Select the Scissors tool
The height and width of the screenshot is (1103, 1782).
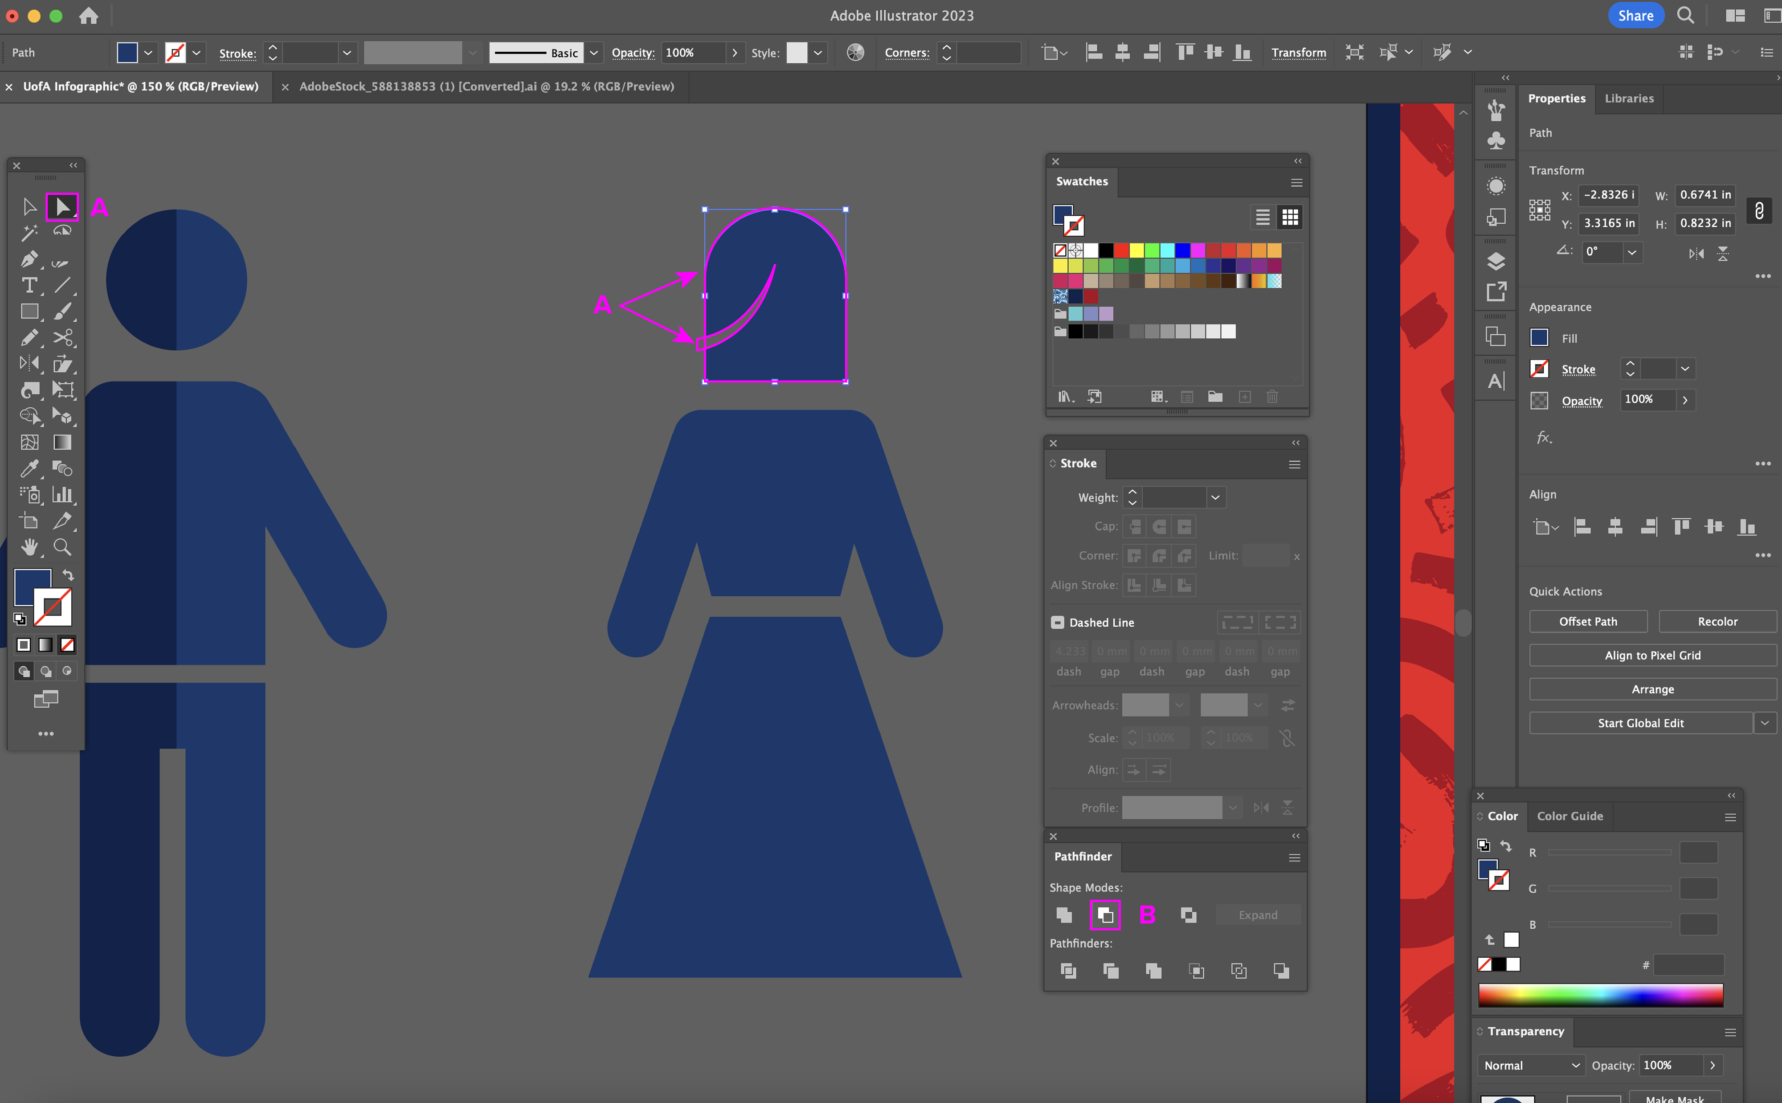tap(62, 338)
